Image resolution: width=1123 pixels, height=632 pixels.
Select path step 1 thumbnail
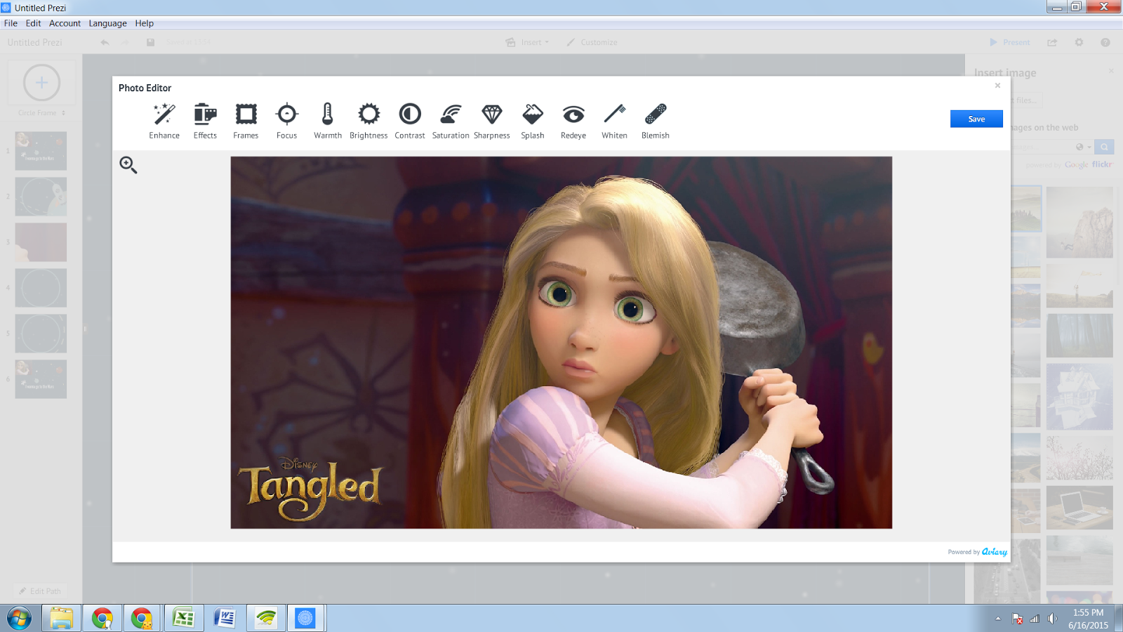click(x=41, y=151)
